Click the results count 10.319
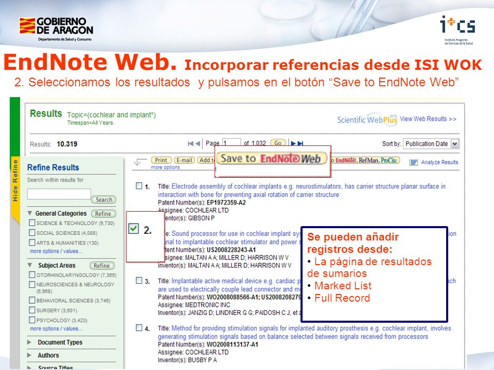The height and width of the screenshot is (370, 494). click(67, 144)
